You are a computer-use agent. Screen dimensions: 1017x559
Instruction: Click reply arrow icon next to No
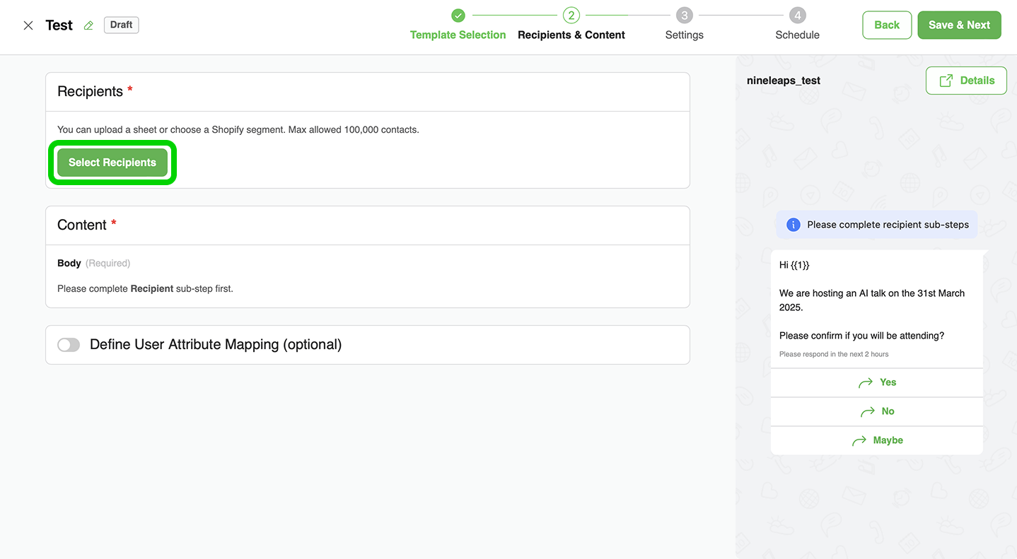coord(868,412)
